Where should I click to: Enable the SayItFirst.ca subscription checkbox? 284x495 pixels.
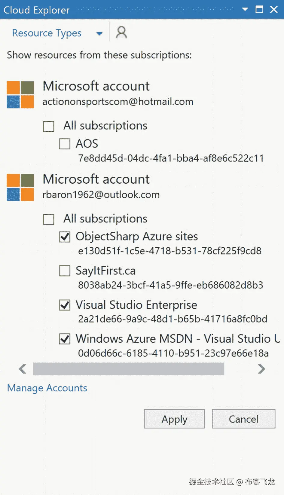[65, 271]
